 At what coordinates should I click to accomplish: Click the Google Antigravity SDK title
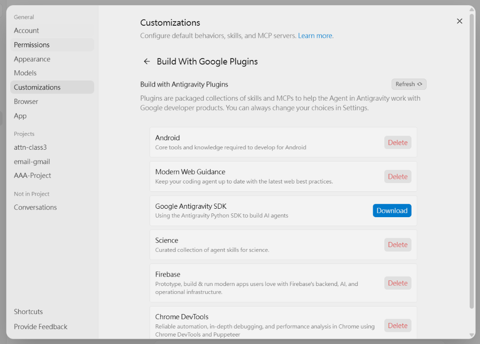(191, 206)
